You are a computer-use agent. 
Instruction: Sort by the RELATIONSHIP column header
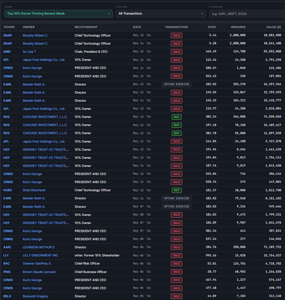click(86, 27)
